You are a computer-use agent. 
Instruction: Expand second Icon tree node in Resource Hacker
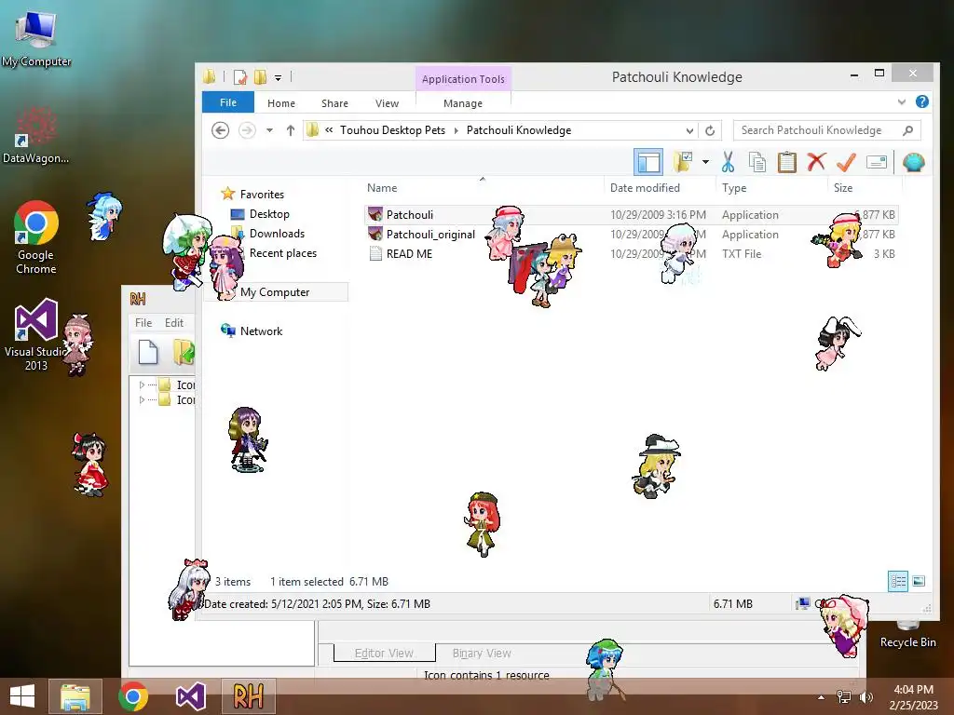tap(142, 400)
